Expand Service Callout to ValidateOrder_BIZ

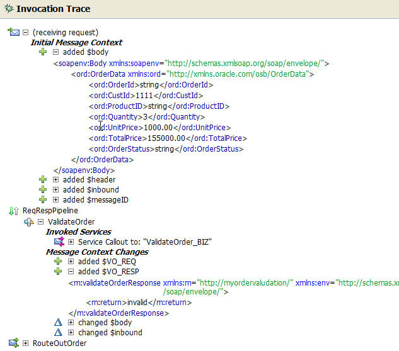[71, 242]
